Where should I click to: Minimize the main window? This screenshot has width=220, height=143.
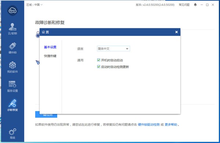[x=202, y=5]
